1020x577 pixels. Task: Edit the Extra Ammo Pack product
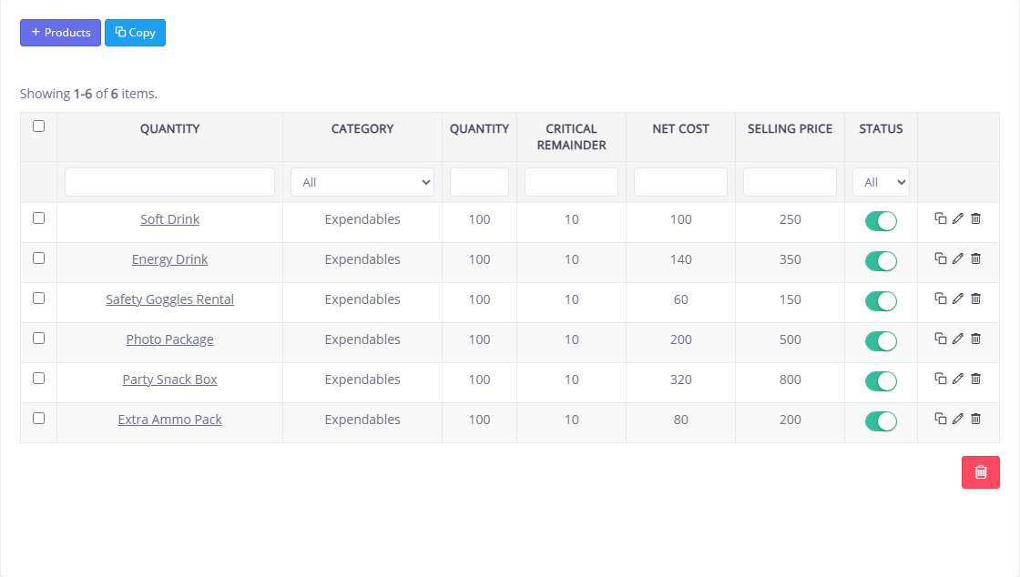pyautogui.click(x=957, y=419)
